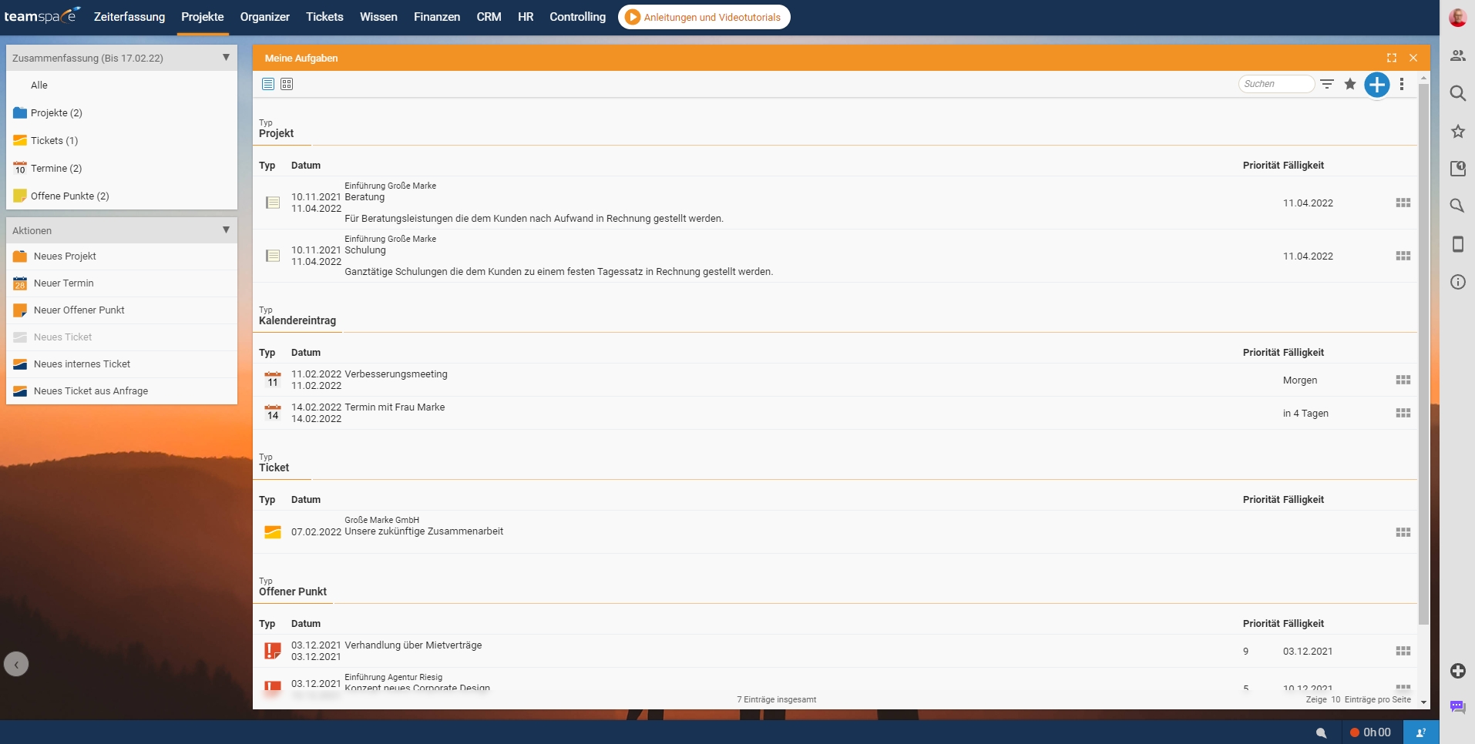This screenshot has width=1475, height=744.
Task: Open the Schulung project entry
Action: click(x=365, y=250)
